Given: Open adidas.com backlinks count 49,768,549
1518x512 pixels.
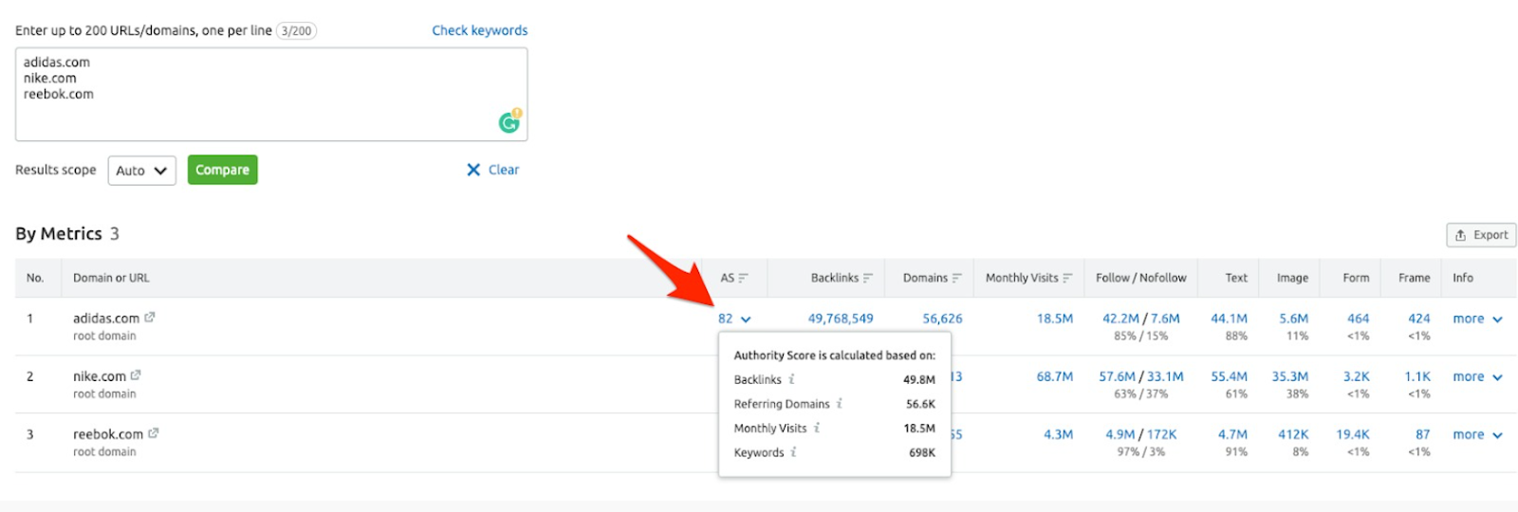Looking at the screenshot, I should coord(840,319).
